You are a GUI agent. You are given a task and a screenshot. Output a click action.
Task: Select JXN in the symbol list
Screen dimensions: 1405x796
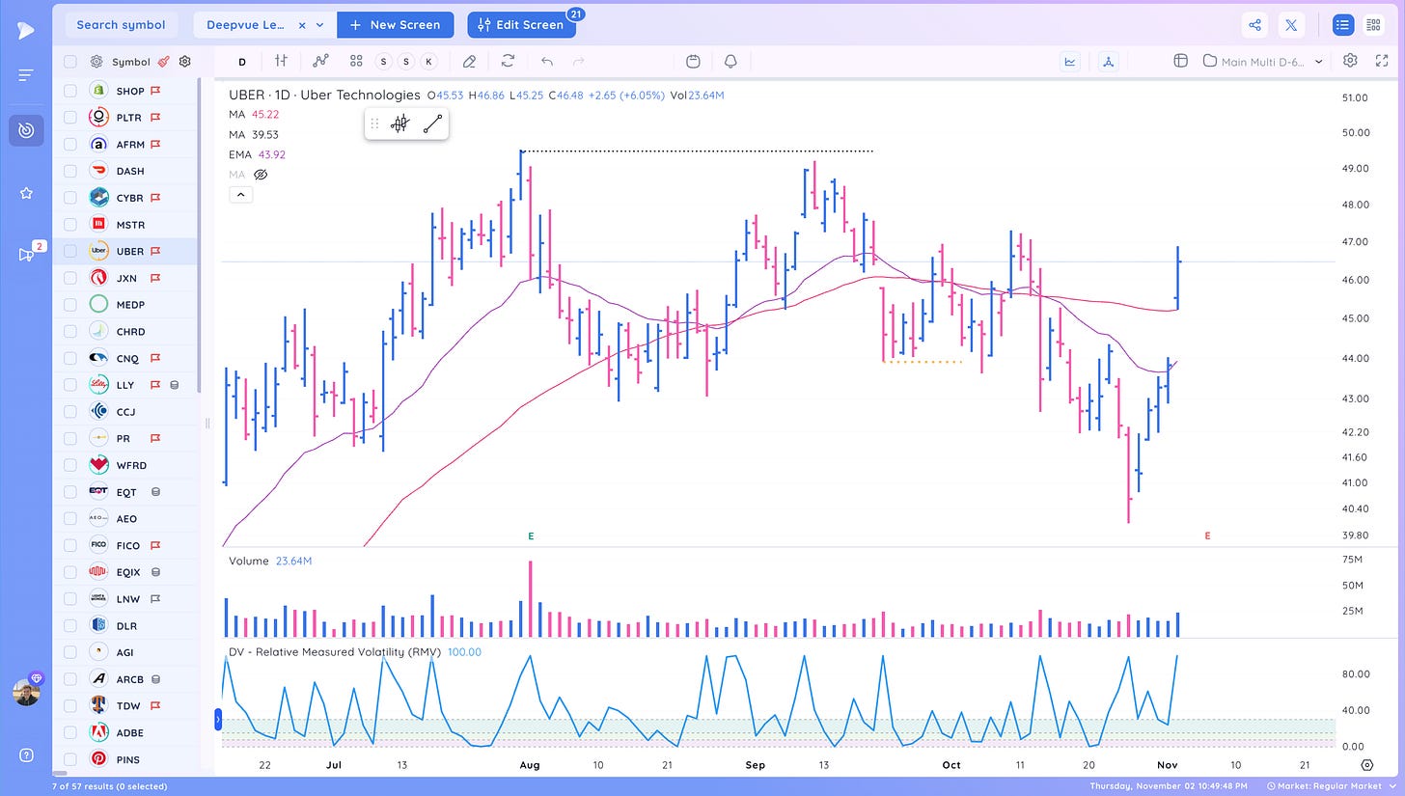[130, 278]
